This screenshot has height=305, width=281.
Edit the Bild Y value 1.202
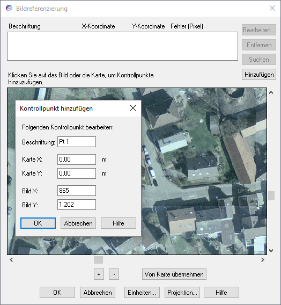tap(77, 205)
